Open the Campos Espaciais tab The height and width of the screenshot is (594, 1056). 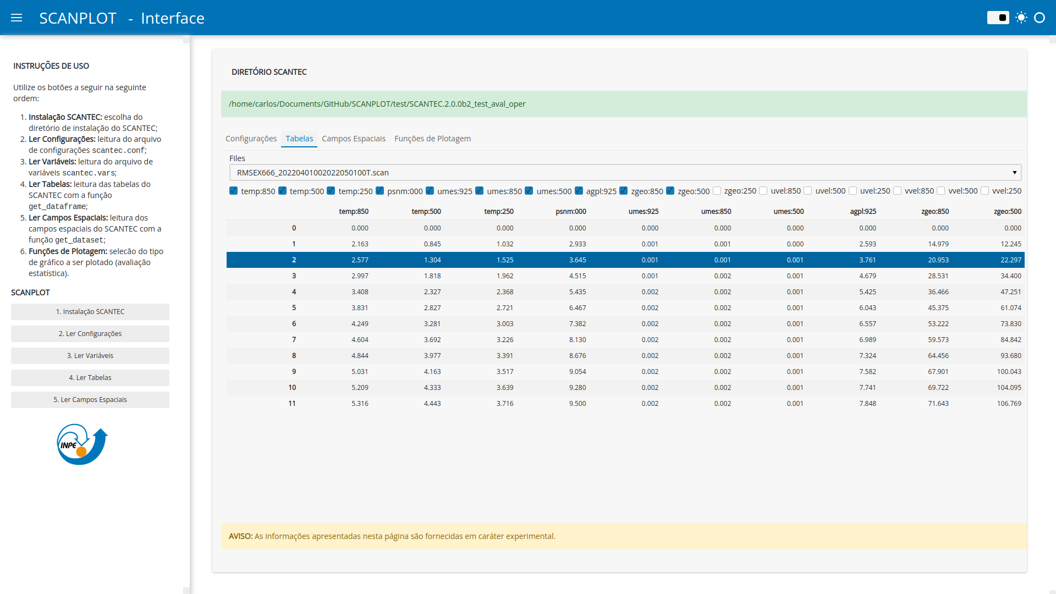(x=354, y=139)
